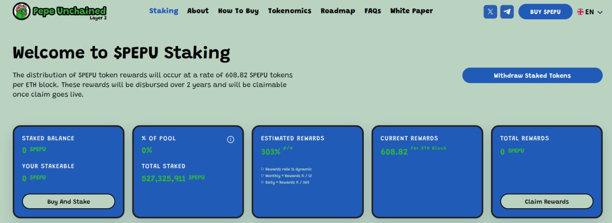Click the 303% estimated rewards value
Image resolution: width=612 pixels, height=223 pixels.
271,152
